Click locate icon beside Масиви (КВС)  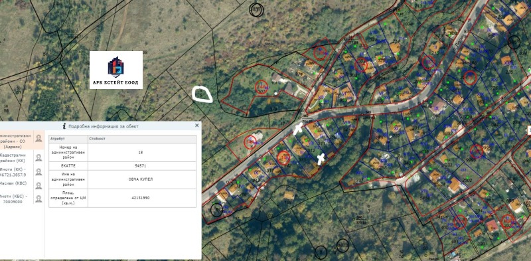[38, 186]
